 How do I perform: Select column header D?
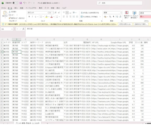[x=37, y=39]
